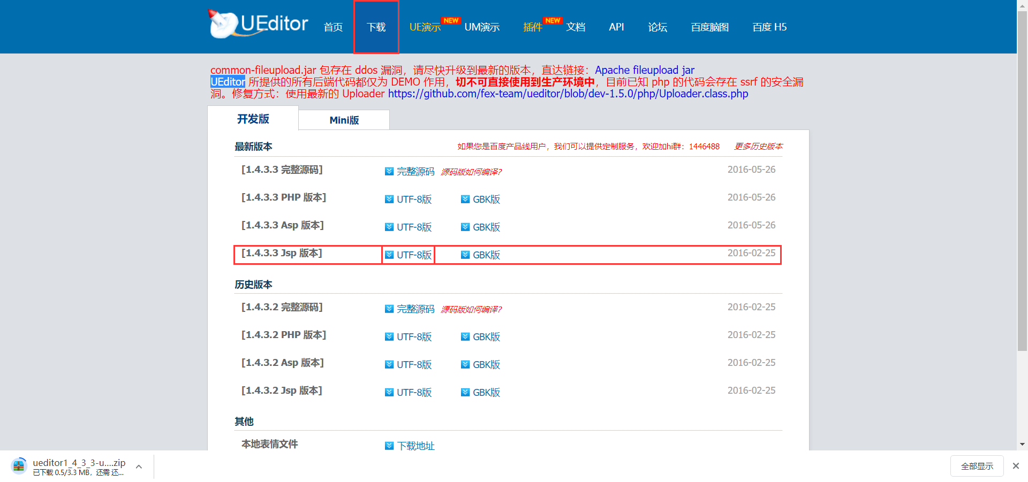Click download icon beside 1.4.3.2 Jsp GBK版

click(465, 393)
